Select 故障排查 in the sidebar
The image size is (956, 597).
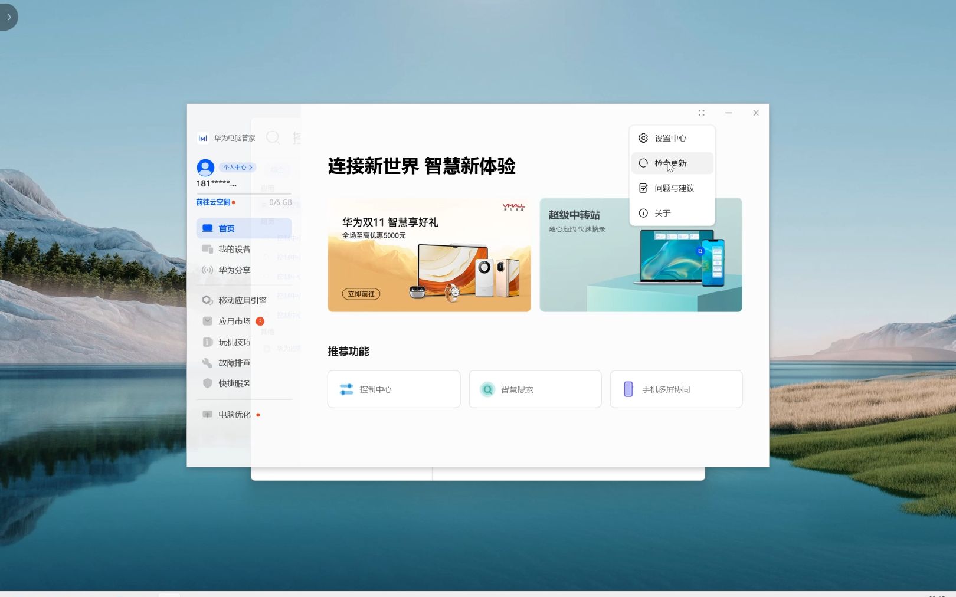pyautogui.click(x=244, y=363)
